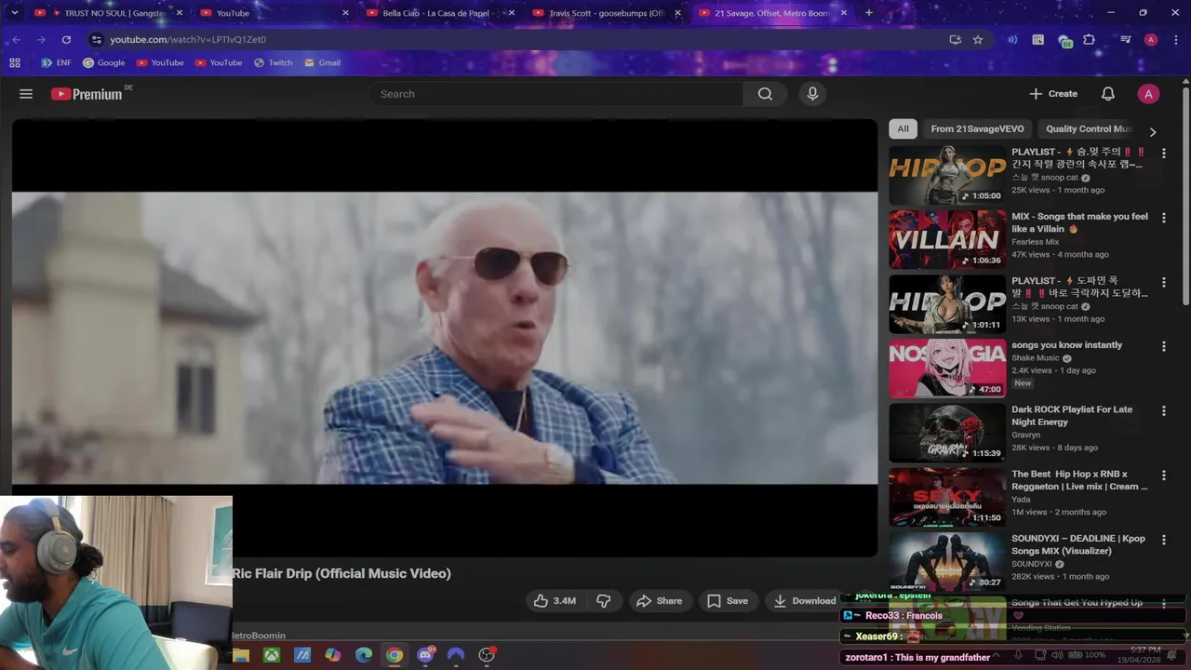The height and width of the screenshot is (670, 1191).
Task: Open Chrome three-dot menu
Action: click(x=1175, y=39)
